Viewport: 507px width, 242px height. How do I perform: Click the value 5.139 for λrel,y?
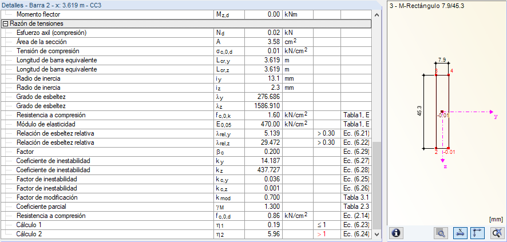(272, 133)
